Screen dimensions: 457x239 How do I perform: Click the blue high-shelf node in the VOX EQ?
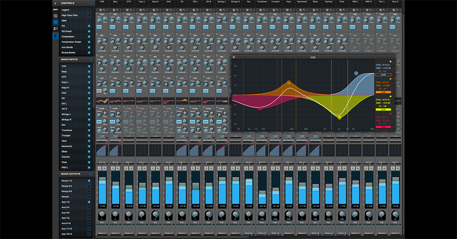(356, 73)
